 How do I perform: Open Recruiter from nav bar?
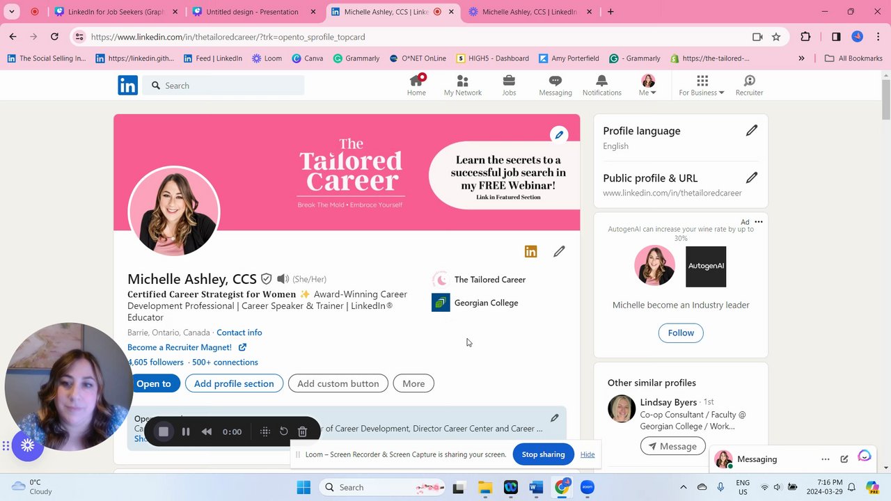(749, 85)
